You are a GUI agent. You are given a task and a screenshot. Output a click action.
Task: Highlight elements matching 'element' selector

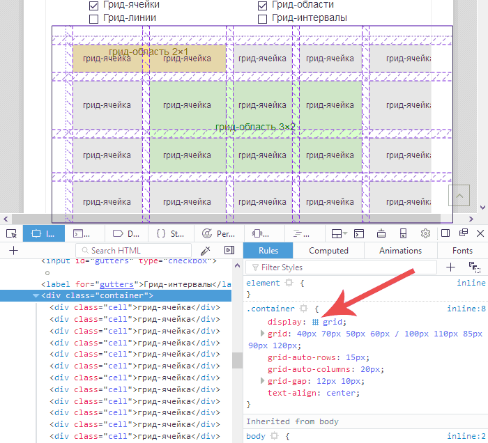(289, 283)
